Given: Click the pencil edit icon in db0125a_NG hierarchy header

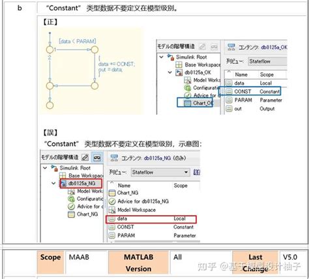Looking at the screenshot, I should 85,157.
